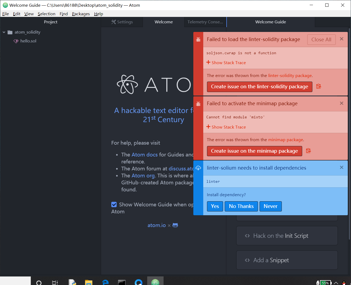Switch to the Telemetry Consent tab
Screen dimensions: 351x285
click(205, 22)
